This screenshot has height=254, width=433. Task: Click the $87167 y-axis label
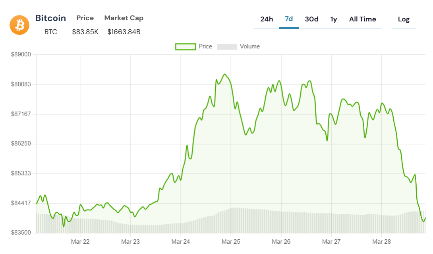coord(21,114)
